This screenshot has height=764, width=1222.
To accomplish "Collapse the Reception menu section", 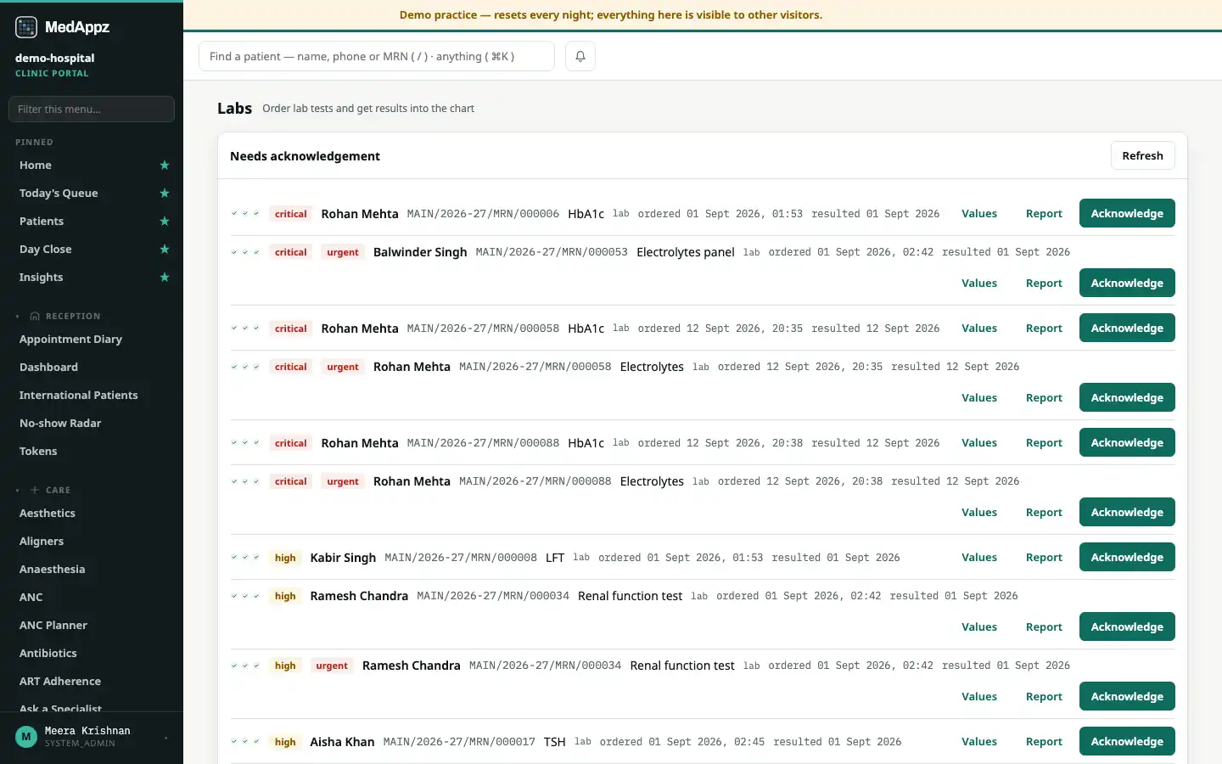I will (x=17, y=316).
